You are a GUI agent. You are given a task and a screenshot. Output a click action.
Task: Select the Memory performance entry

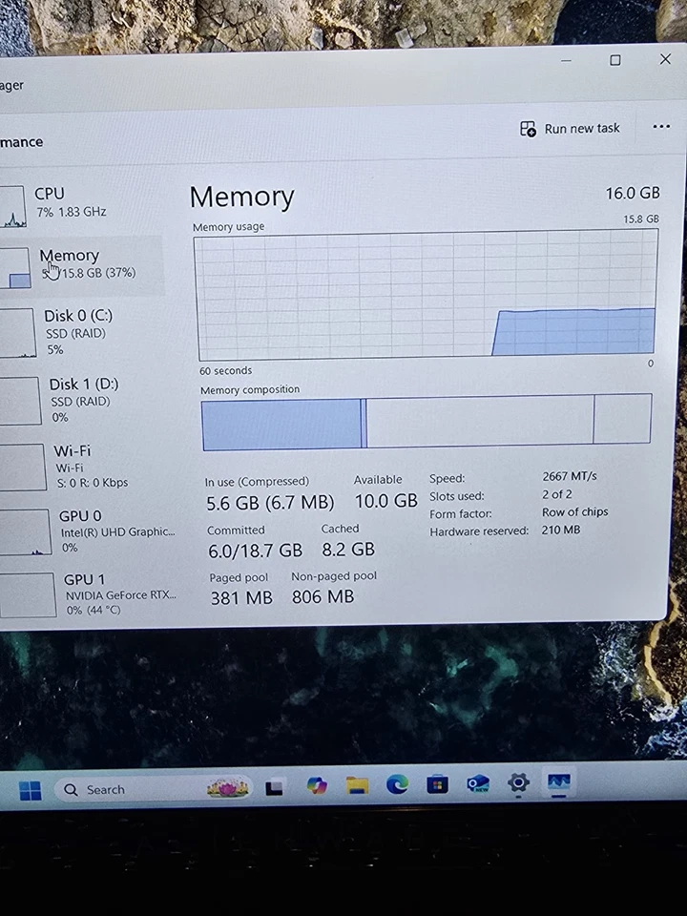80,266
